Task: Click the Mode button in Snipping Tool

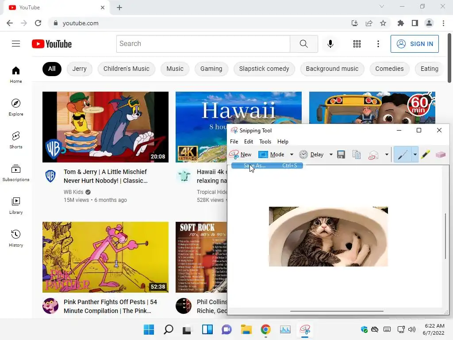Action: (x=272, y=155)
